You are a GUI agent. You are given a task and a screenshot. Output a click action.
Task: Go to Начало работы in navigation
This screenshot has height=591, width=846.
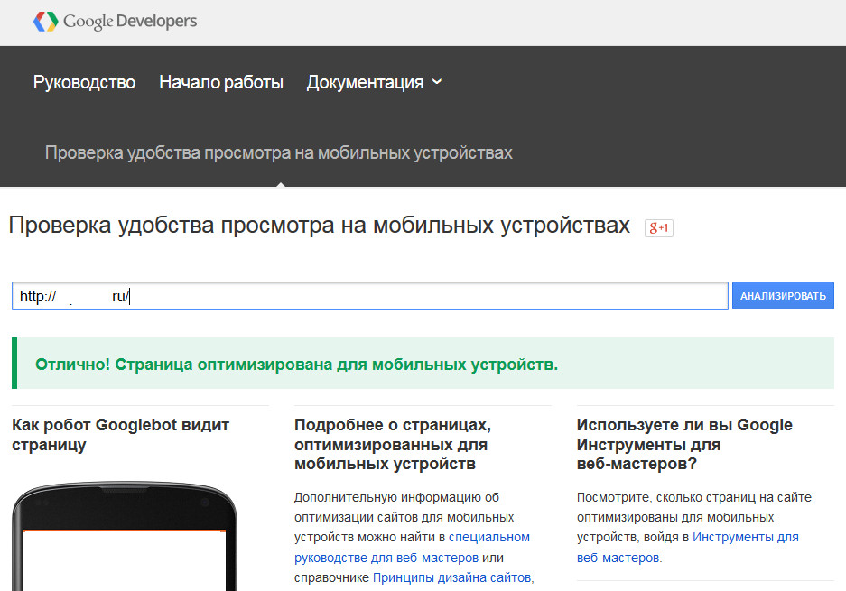point(221,82)
